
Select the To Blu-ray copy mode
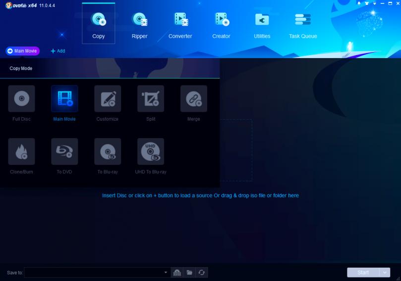pos(108,151)
